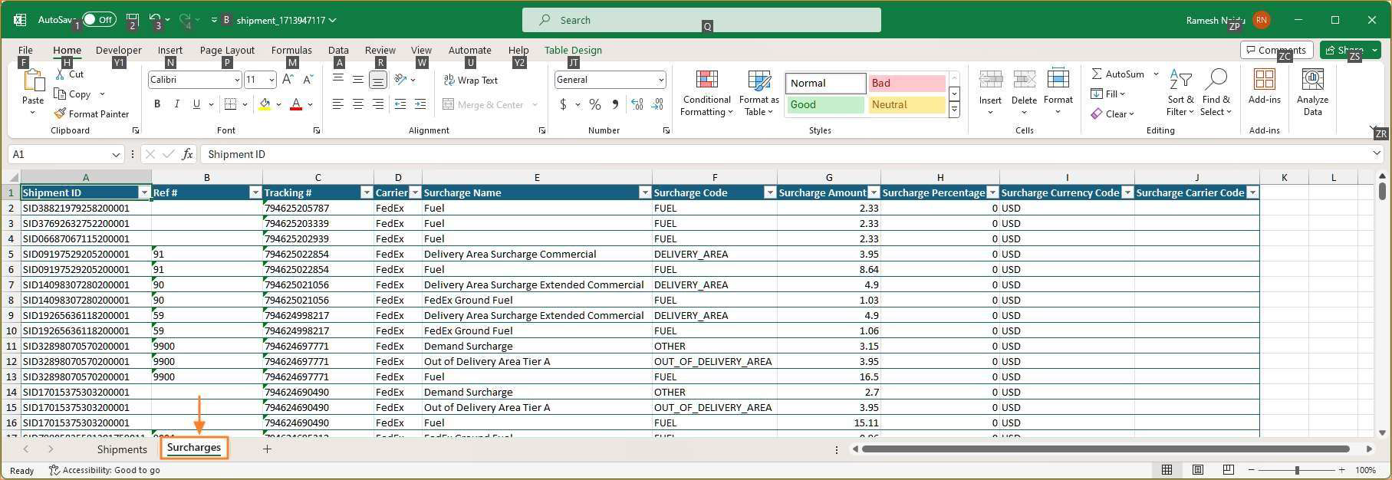Click Analyze Data
The height and width of the screenshot is (480, 1392).
(x=1313, y=92)
